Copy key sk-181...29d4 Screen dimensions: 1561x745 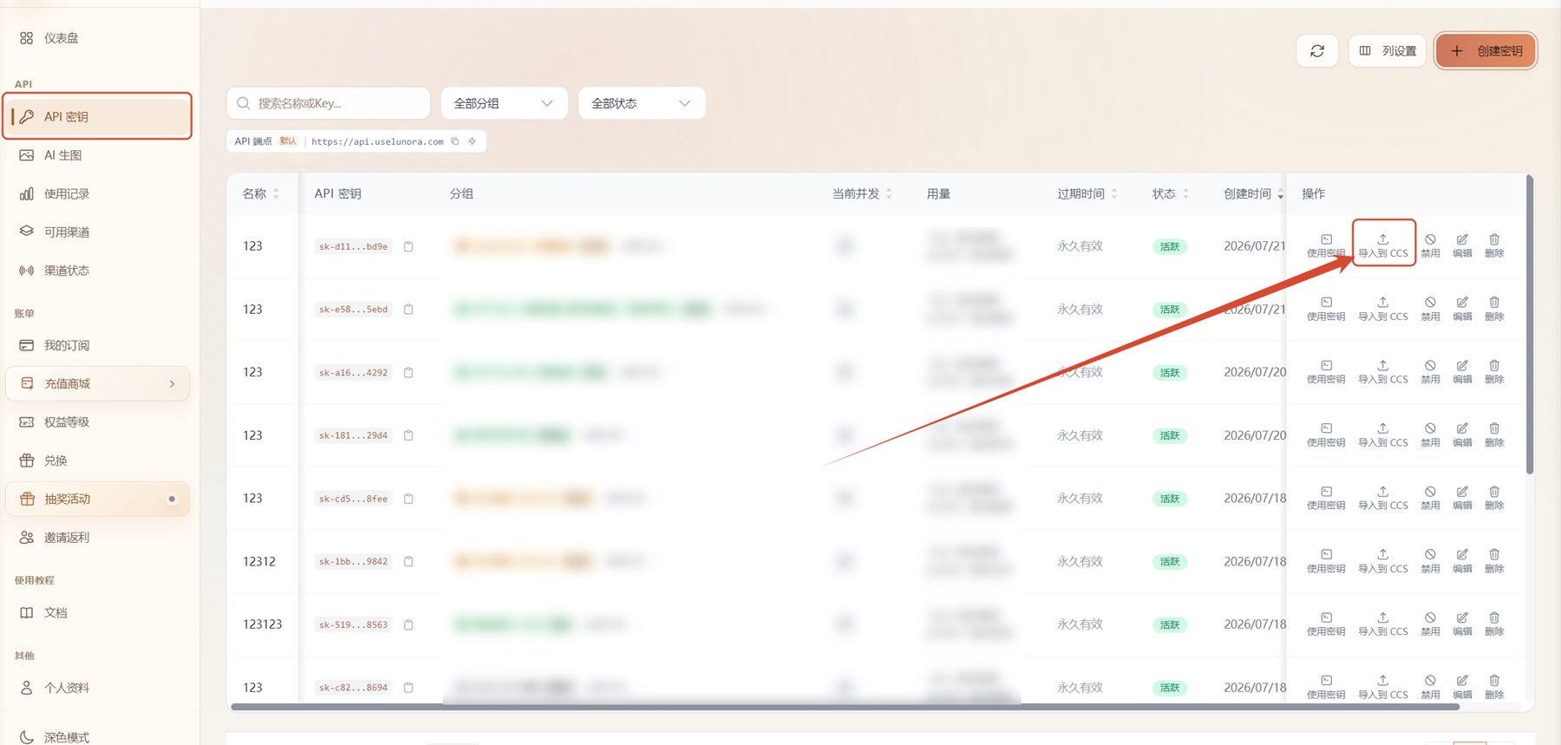[408, 435]
